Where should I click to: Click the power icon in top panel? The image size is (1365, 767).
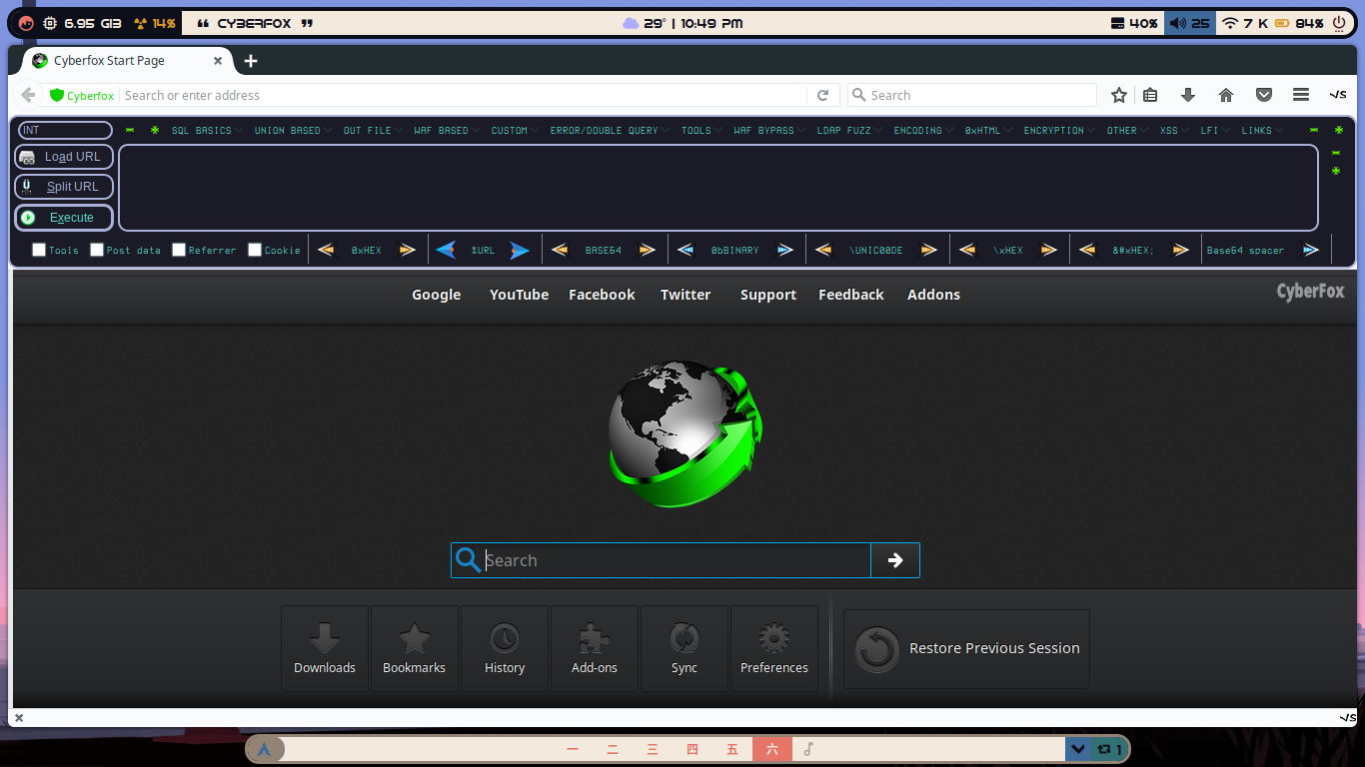click(1339, 23)
